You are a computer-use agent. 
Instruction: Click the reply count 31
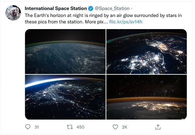(x=37, y=127)
